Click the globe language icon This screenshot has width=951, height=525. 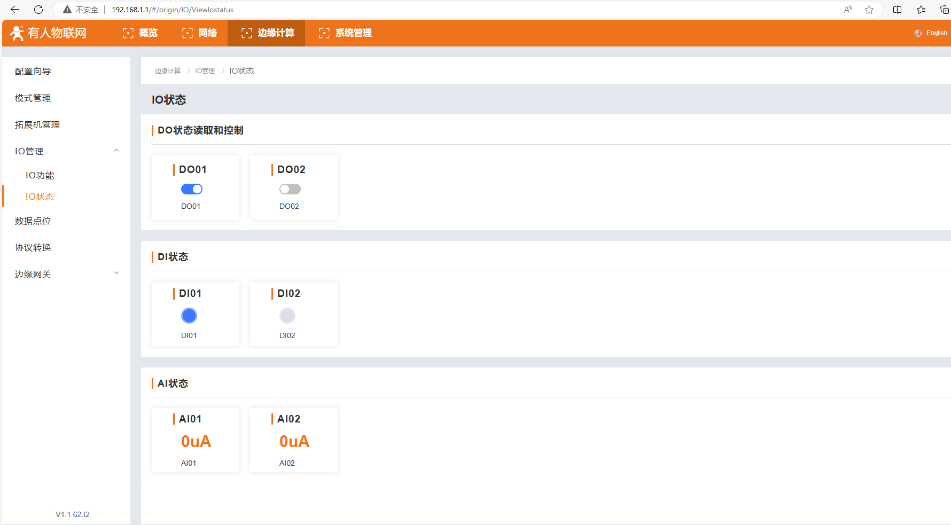pos(918,33)
